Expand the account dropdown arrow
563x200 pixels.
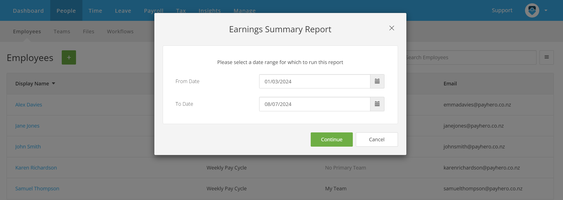pos(546,10)
